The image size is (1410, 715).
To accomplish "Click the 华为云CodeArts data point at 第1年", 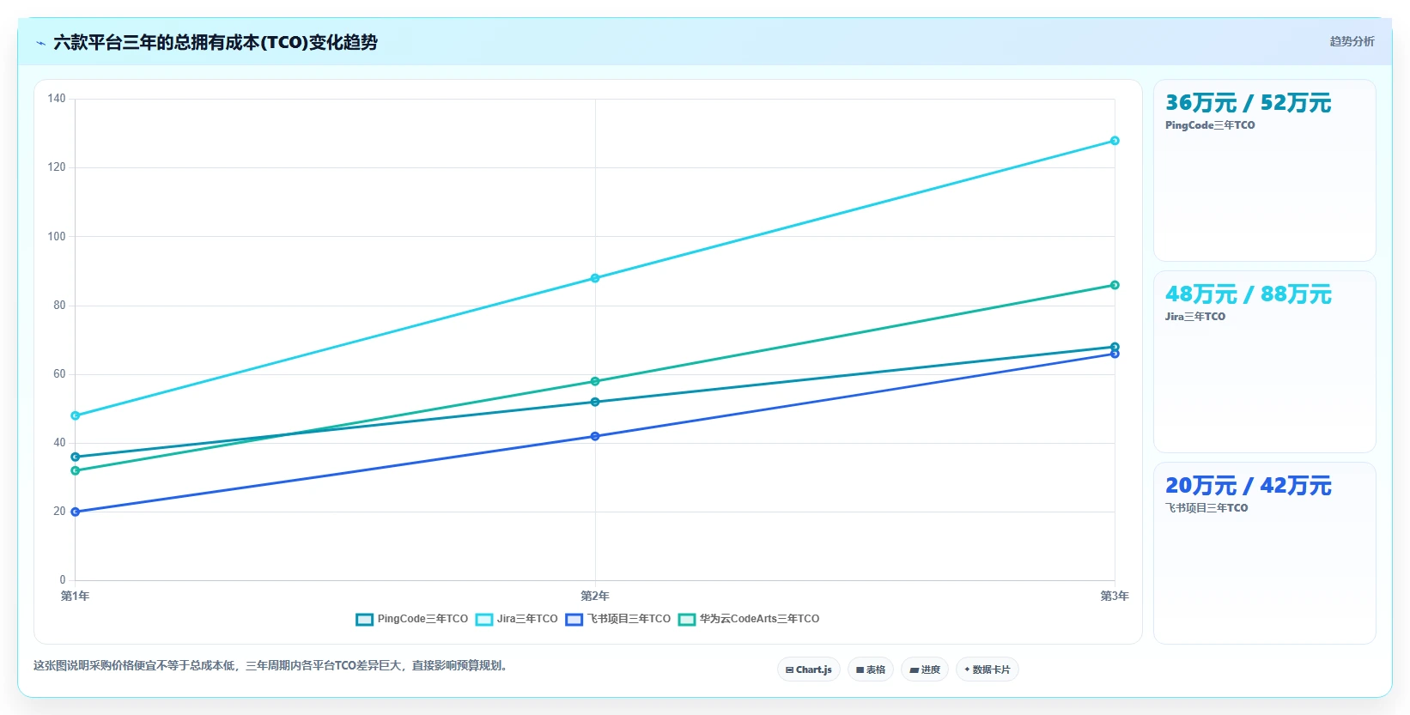I will click(76, 470).
